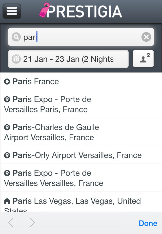Viewport: 162px width, 234px height.
Task: Open the guests count selector
Action: [143, 58]
